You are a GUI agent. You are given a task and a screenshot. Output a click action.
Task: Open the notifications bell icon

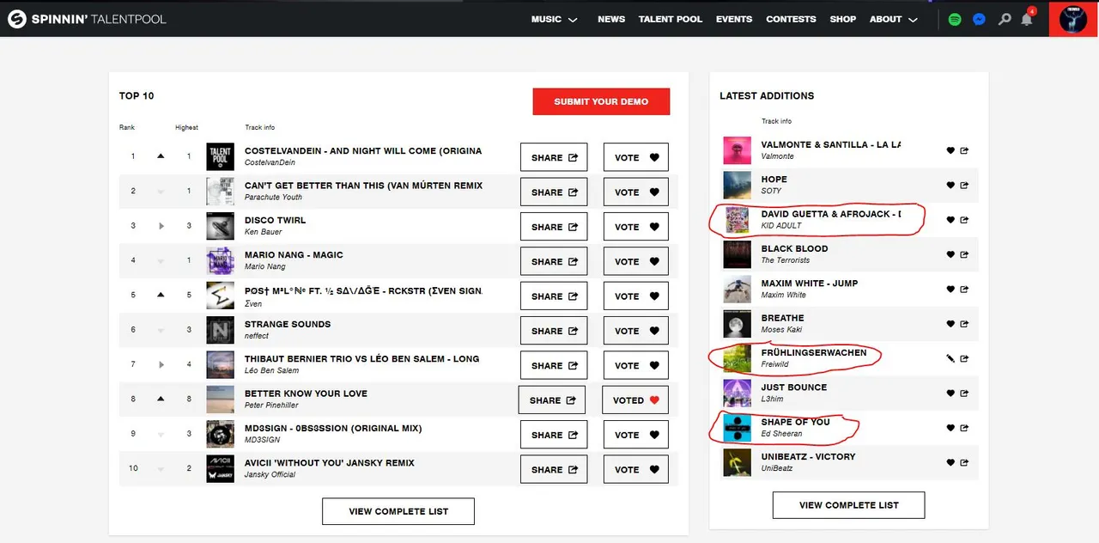click(x=1027, y=19)
